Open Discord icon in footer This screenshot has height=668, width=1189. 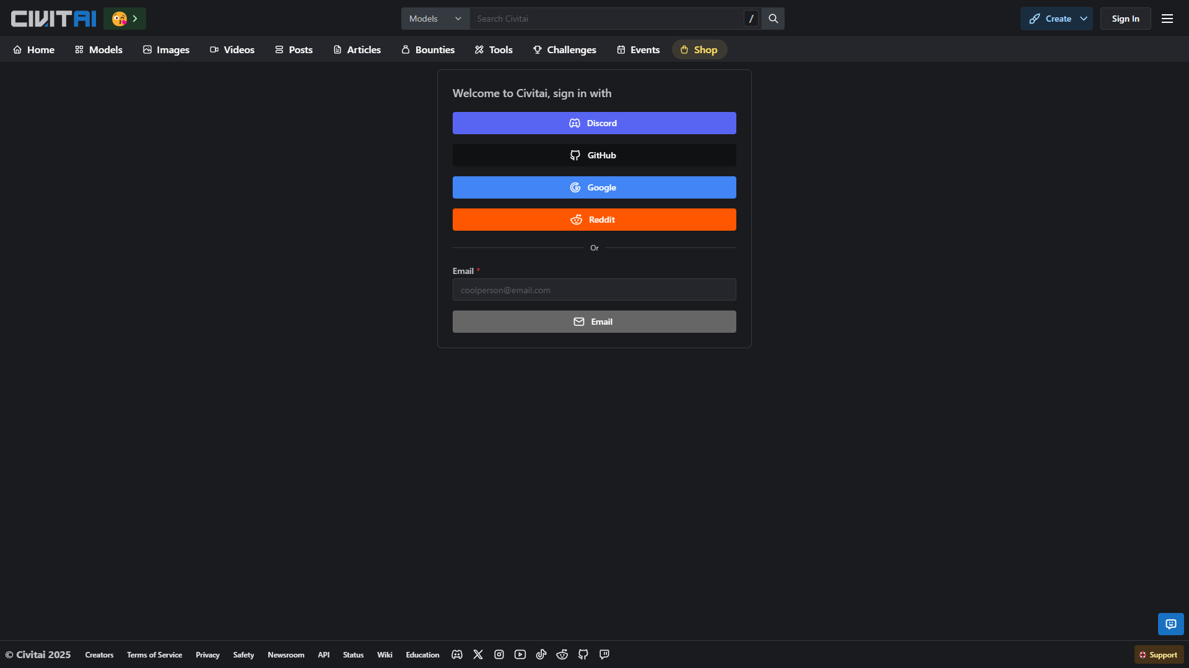point(457,654)
